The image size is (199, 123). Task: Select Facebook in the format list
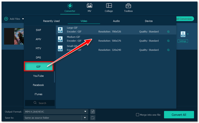click(x=38, y=85)
